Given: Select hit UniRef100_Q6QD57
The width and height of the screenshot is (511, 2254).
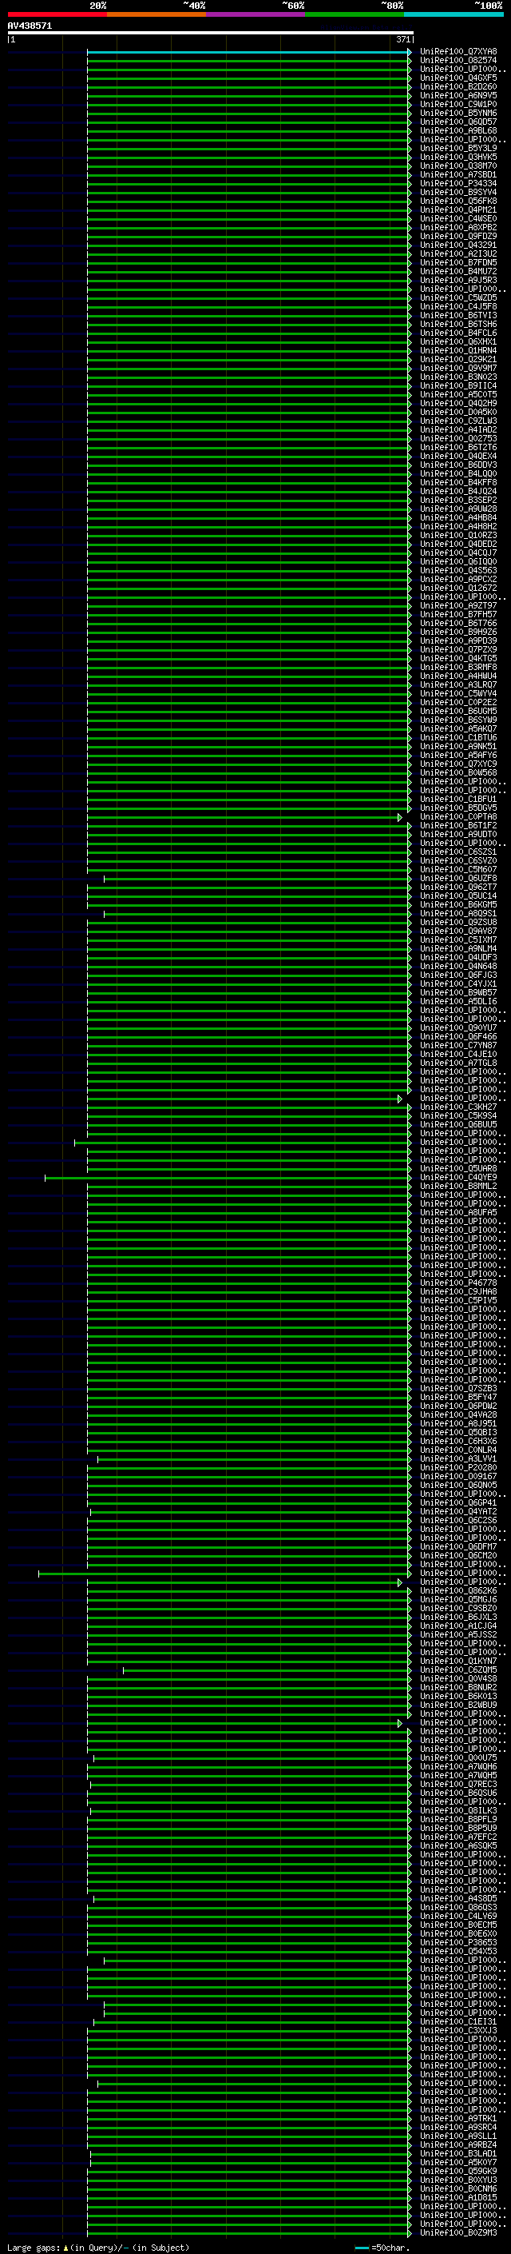Looking at the screenshot, I should click(458, 122).
